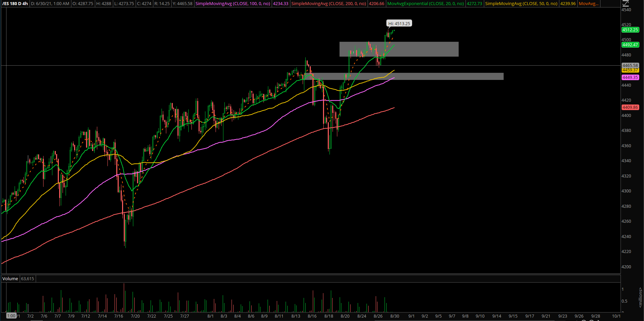Click the SimpleMovingAvg (CLOSE, 50, 0, no) study label

point(521,3)
